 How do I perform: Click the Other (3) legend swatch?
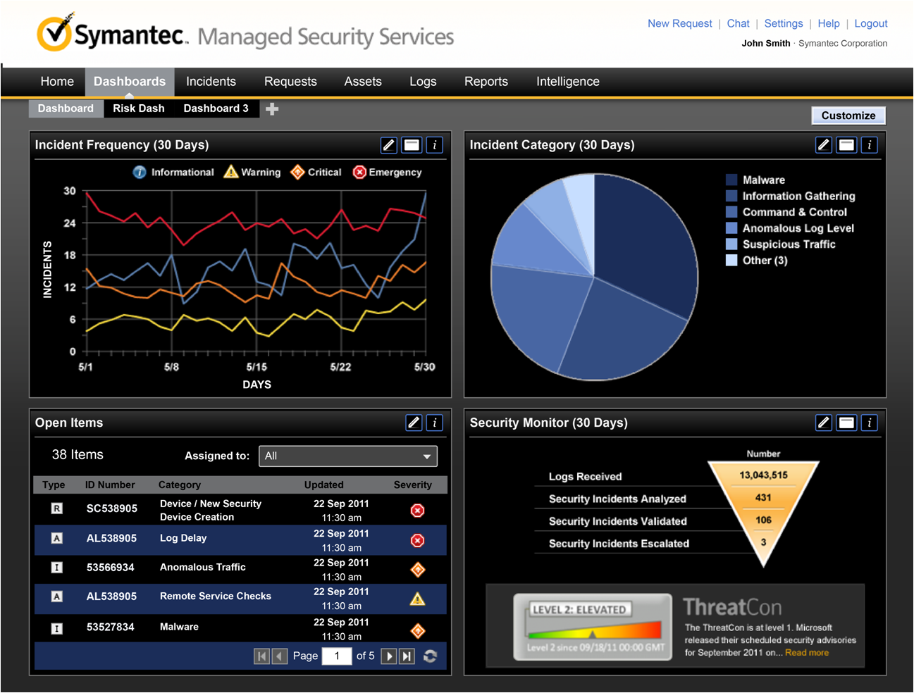pyautogui.click(x=731, y=260)
